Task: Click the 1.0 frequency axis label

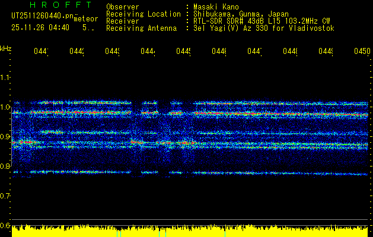Action: [x=5, y=107]
